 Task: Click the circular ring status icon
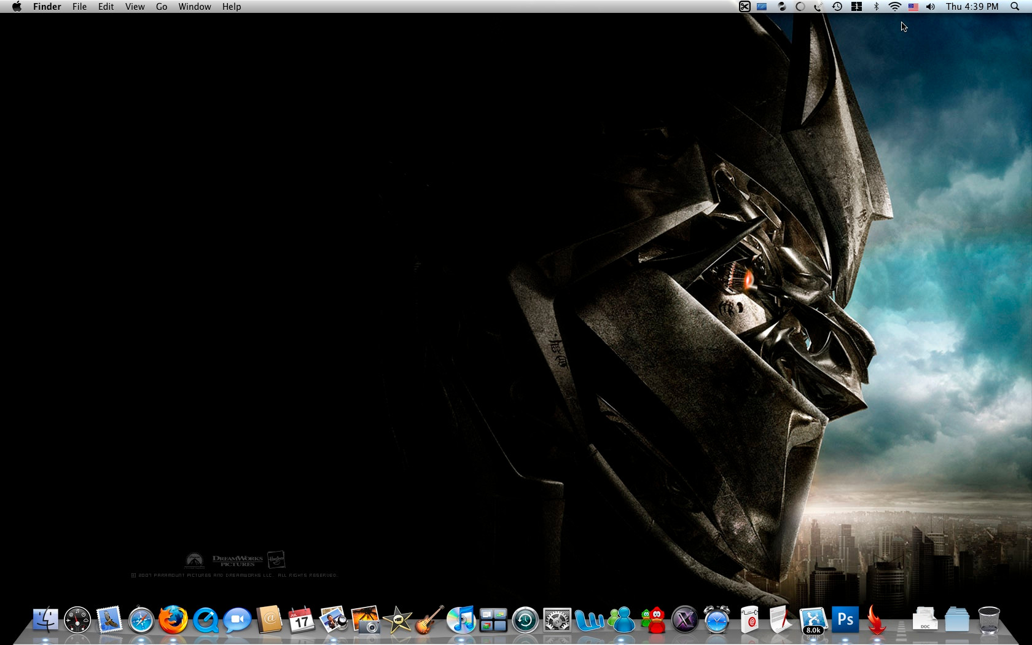[800, 7]
